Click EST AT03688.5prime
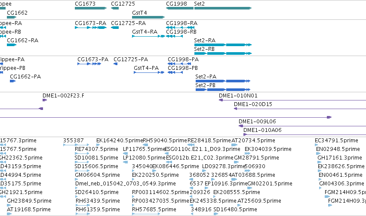This screenshot has width=366, height=216. (253, 175)
